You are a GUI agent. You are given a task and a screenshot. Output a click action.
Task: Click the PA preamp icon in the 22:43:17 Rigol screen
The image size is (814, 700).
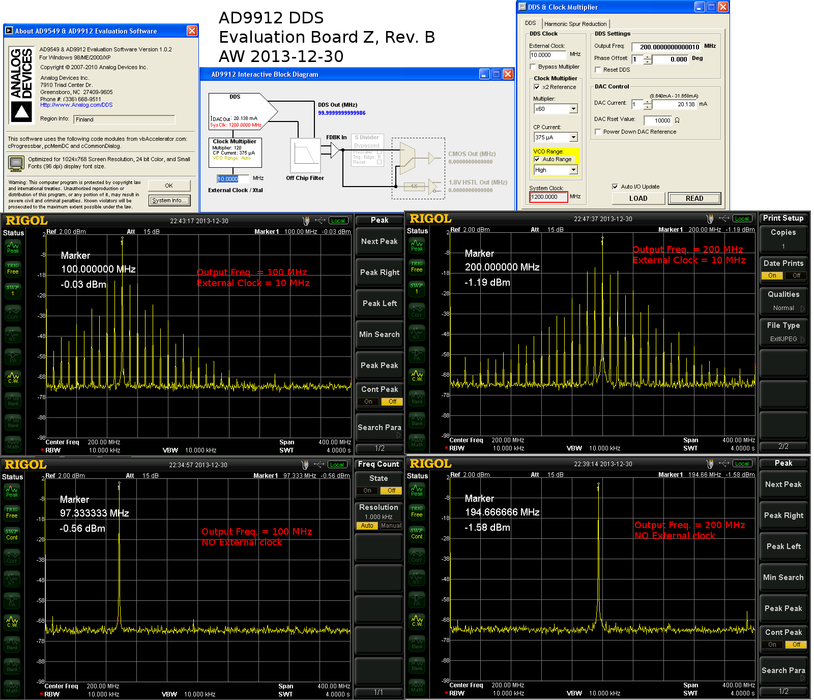[13, 356]
